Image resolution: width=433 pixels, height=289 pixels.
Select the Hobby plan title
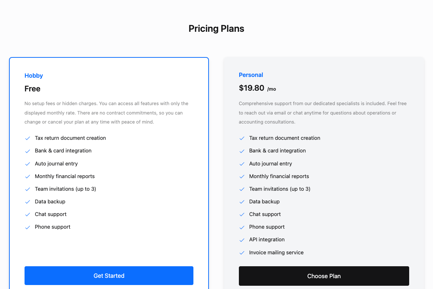tap(34, 76)
